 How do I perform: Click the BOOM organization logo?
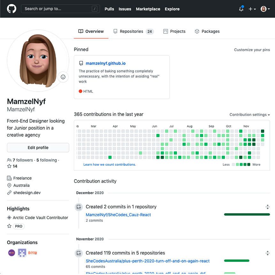point(33,253)
